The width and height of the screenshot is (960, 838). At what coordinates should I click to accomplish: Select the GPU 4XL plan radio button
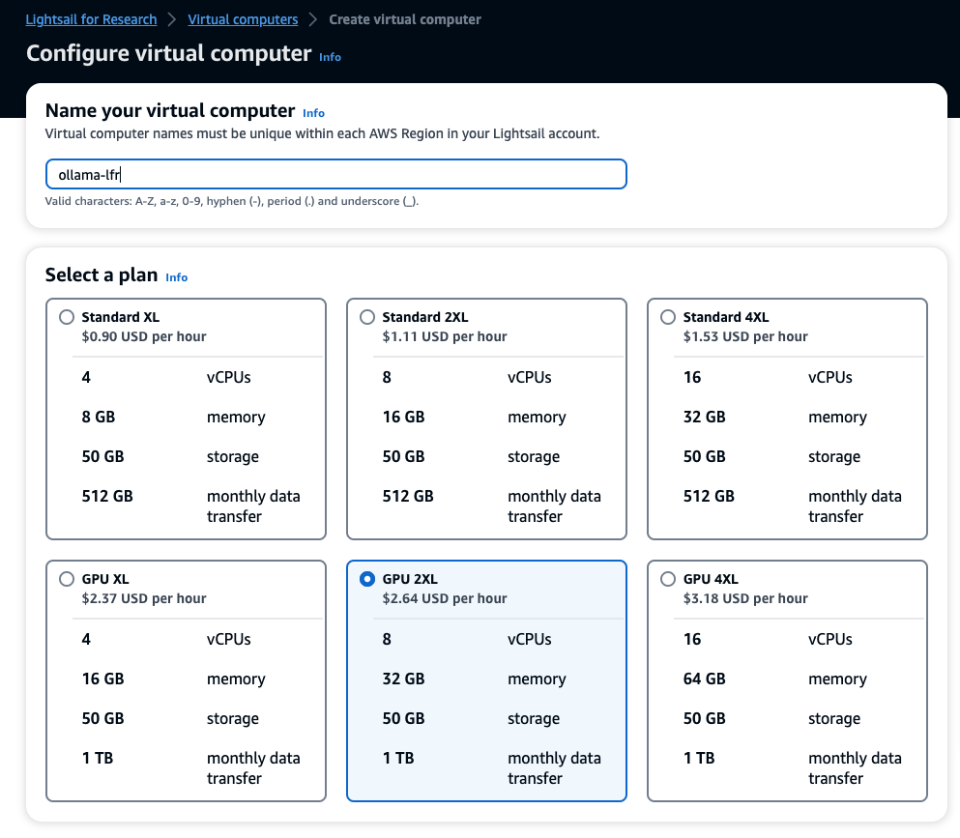[668, 579]
